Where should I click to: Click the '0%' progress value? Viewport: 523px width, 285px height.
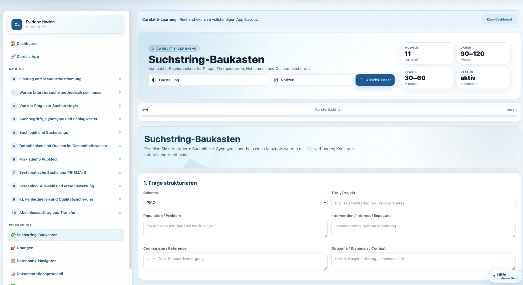coord(145,109)
